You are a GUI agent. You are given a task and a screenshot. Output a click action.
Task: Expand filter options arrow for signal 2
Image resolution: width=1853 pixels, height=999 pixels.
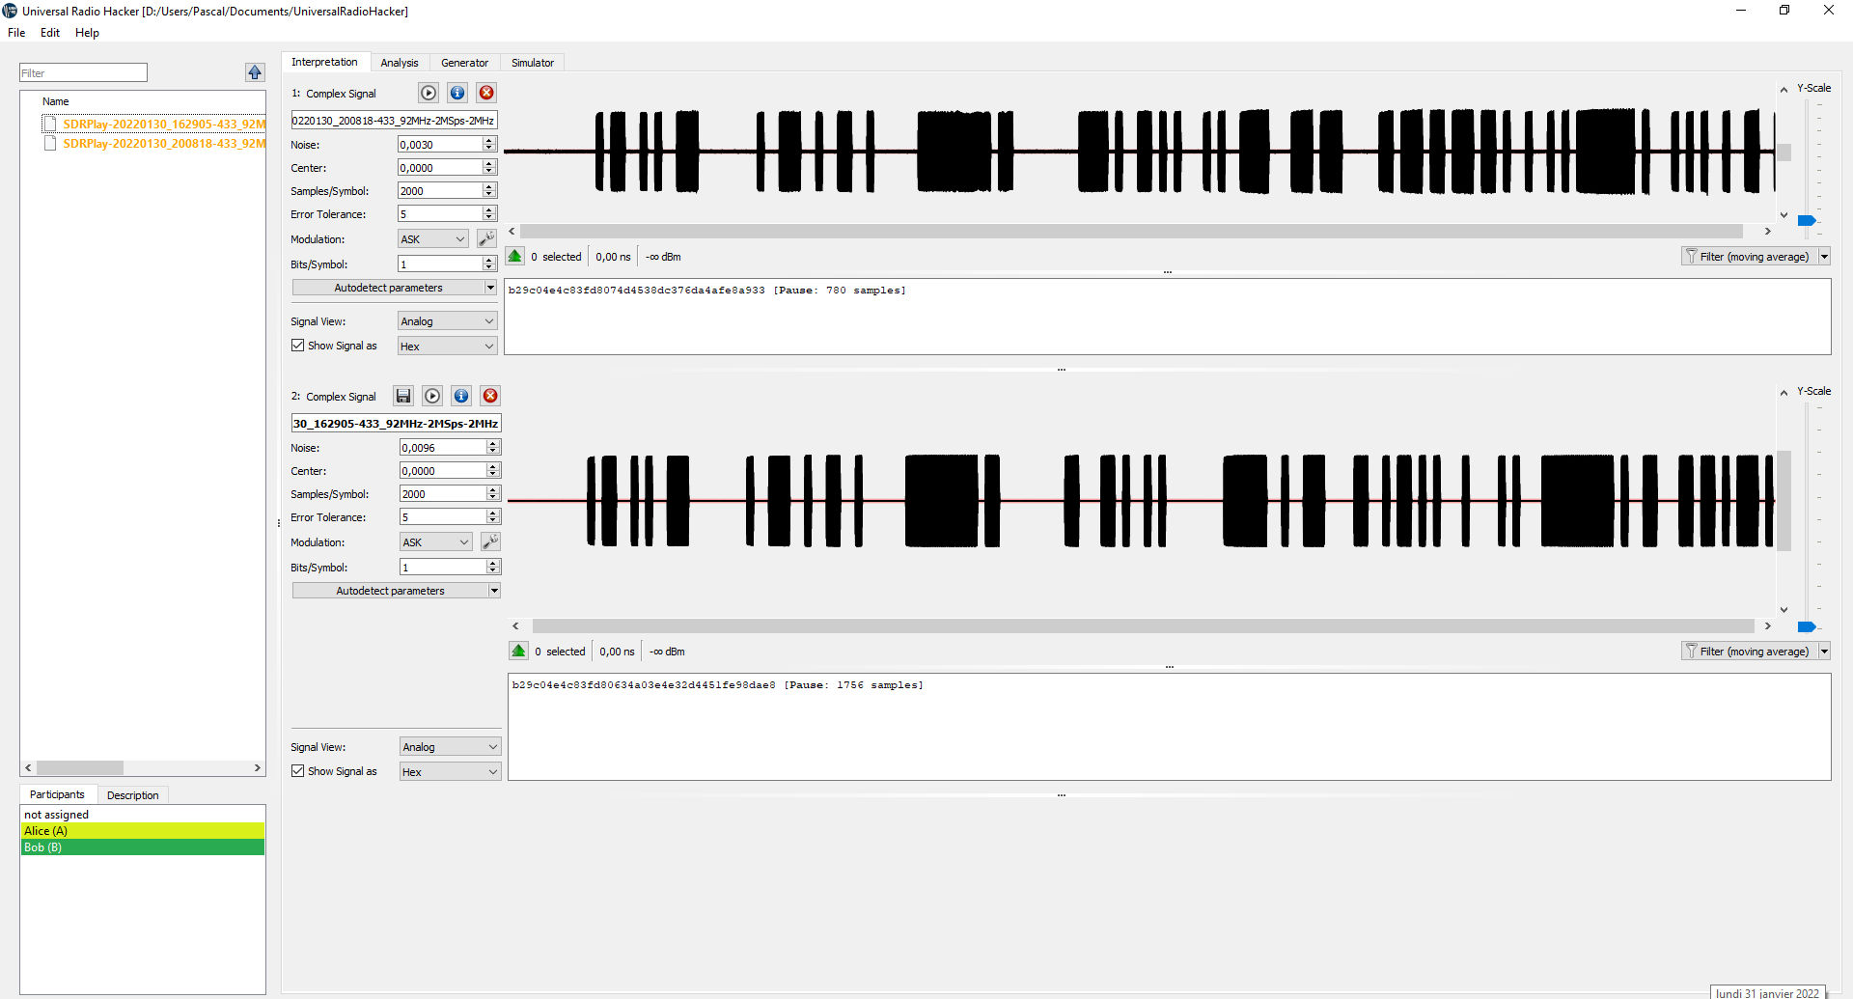[1824, 652]
